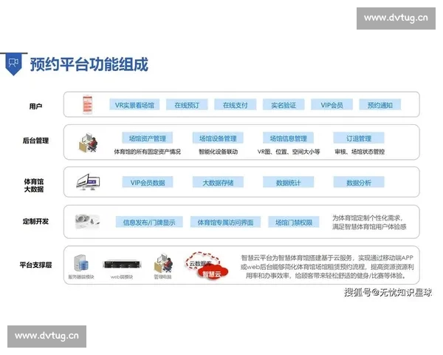Select the 预约通知 box

coord(380,105)
